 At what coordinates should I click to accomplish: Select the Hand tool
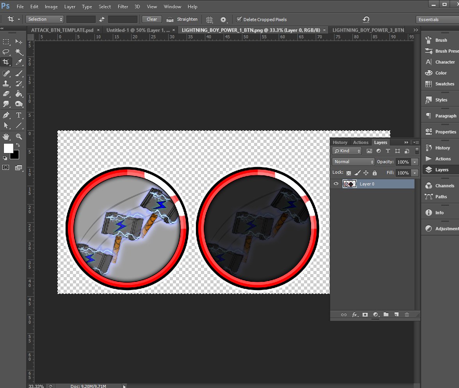[6, 137]
